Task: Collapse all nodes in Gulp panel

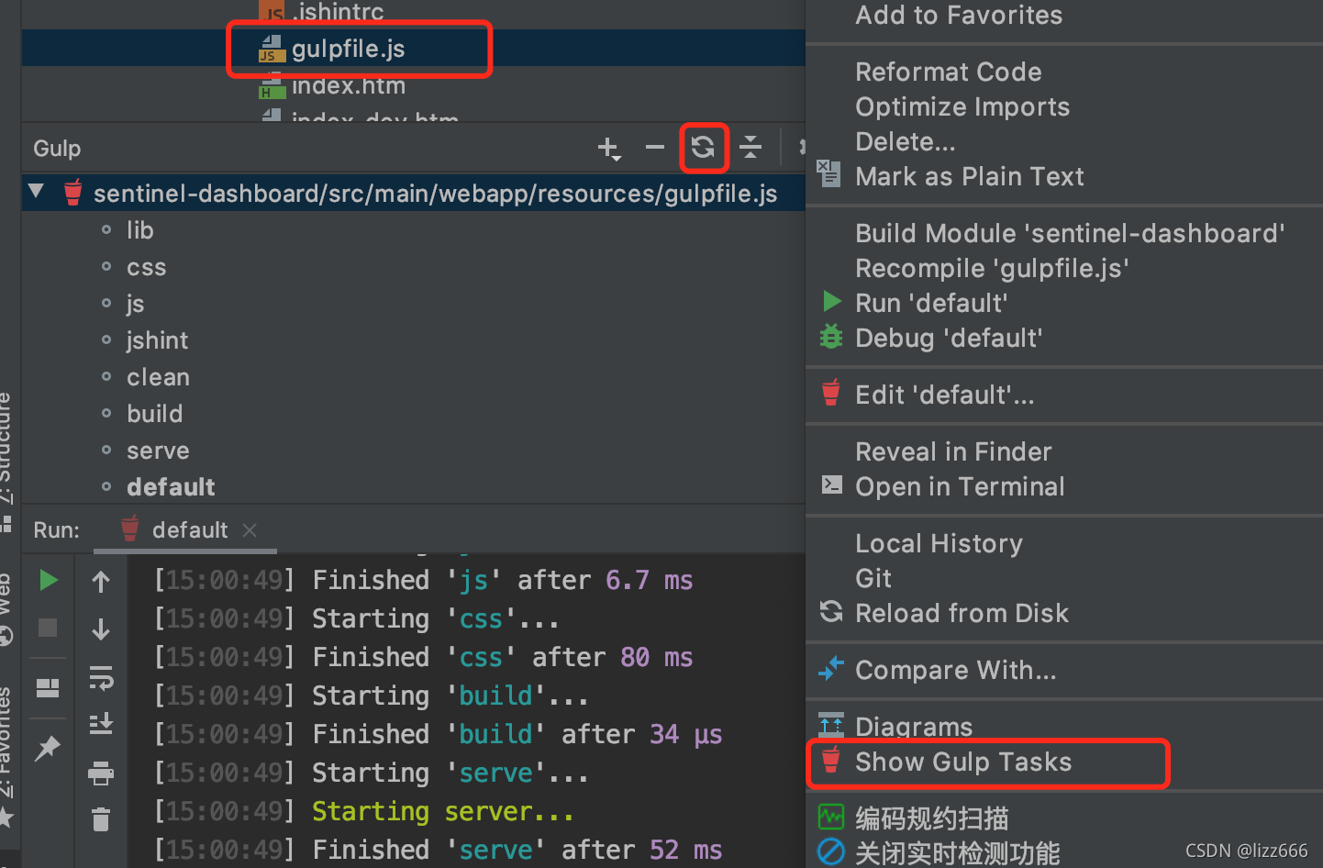Action: tap(750, 148)
